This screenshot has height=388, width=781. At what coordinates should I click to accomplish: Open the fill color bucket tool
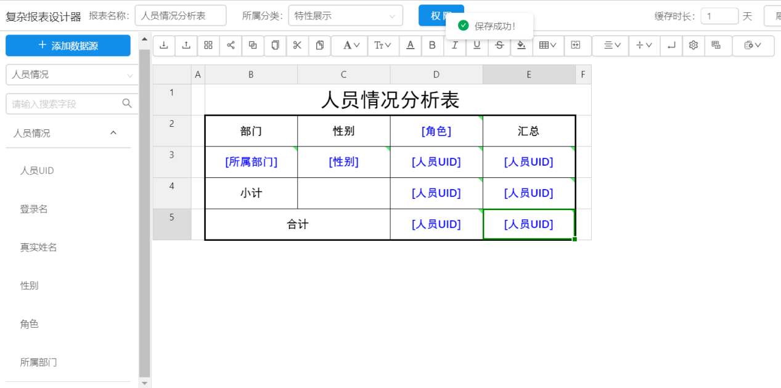[x=521, y=46]
